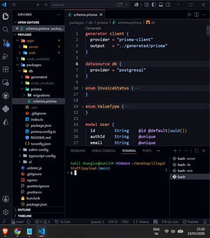Run the file with the play icon

(x=189, y=15)
